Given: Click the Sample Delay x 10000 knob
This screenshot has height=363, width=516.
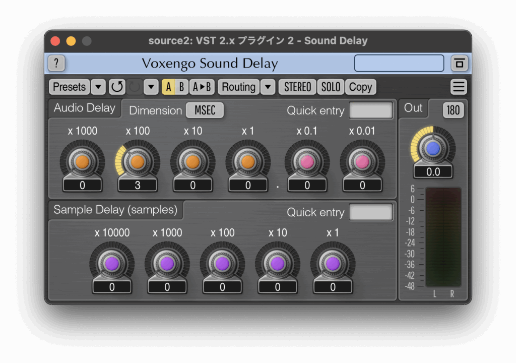Looking at the screenshot, I should point(112,264).
